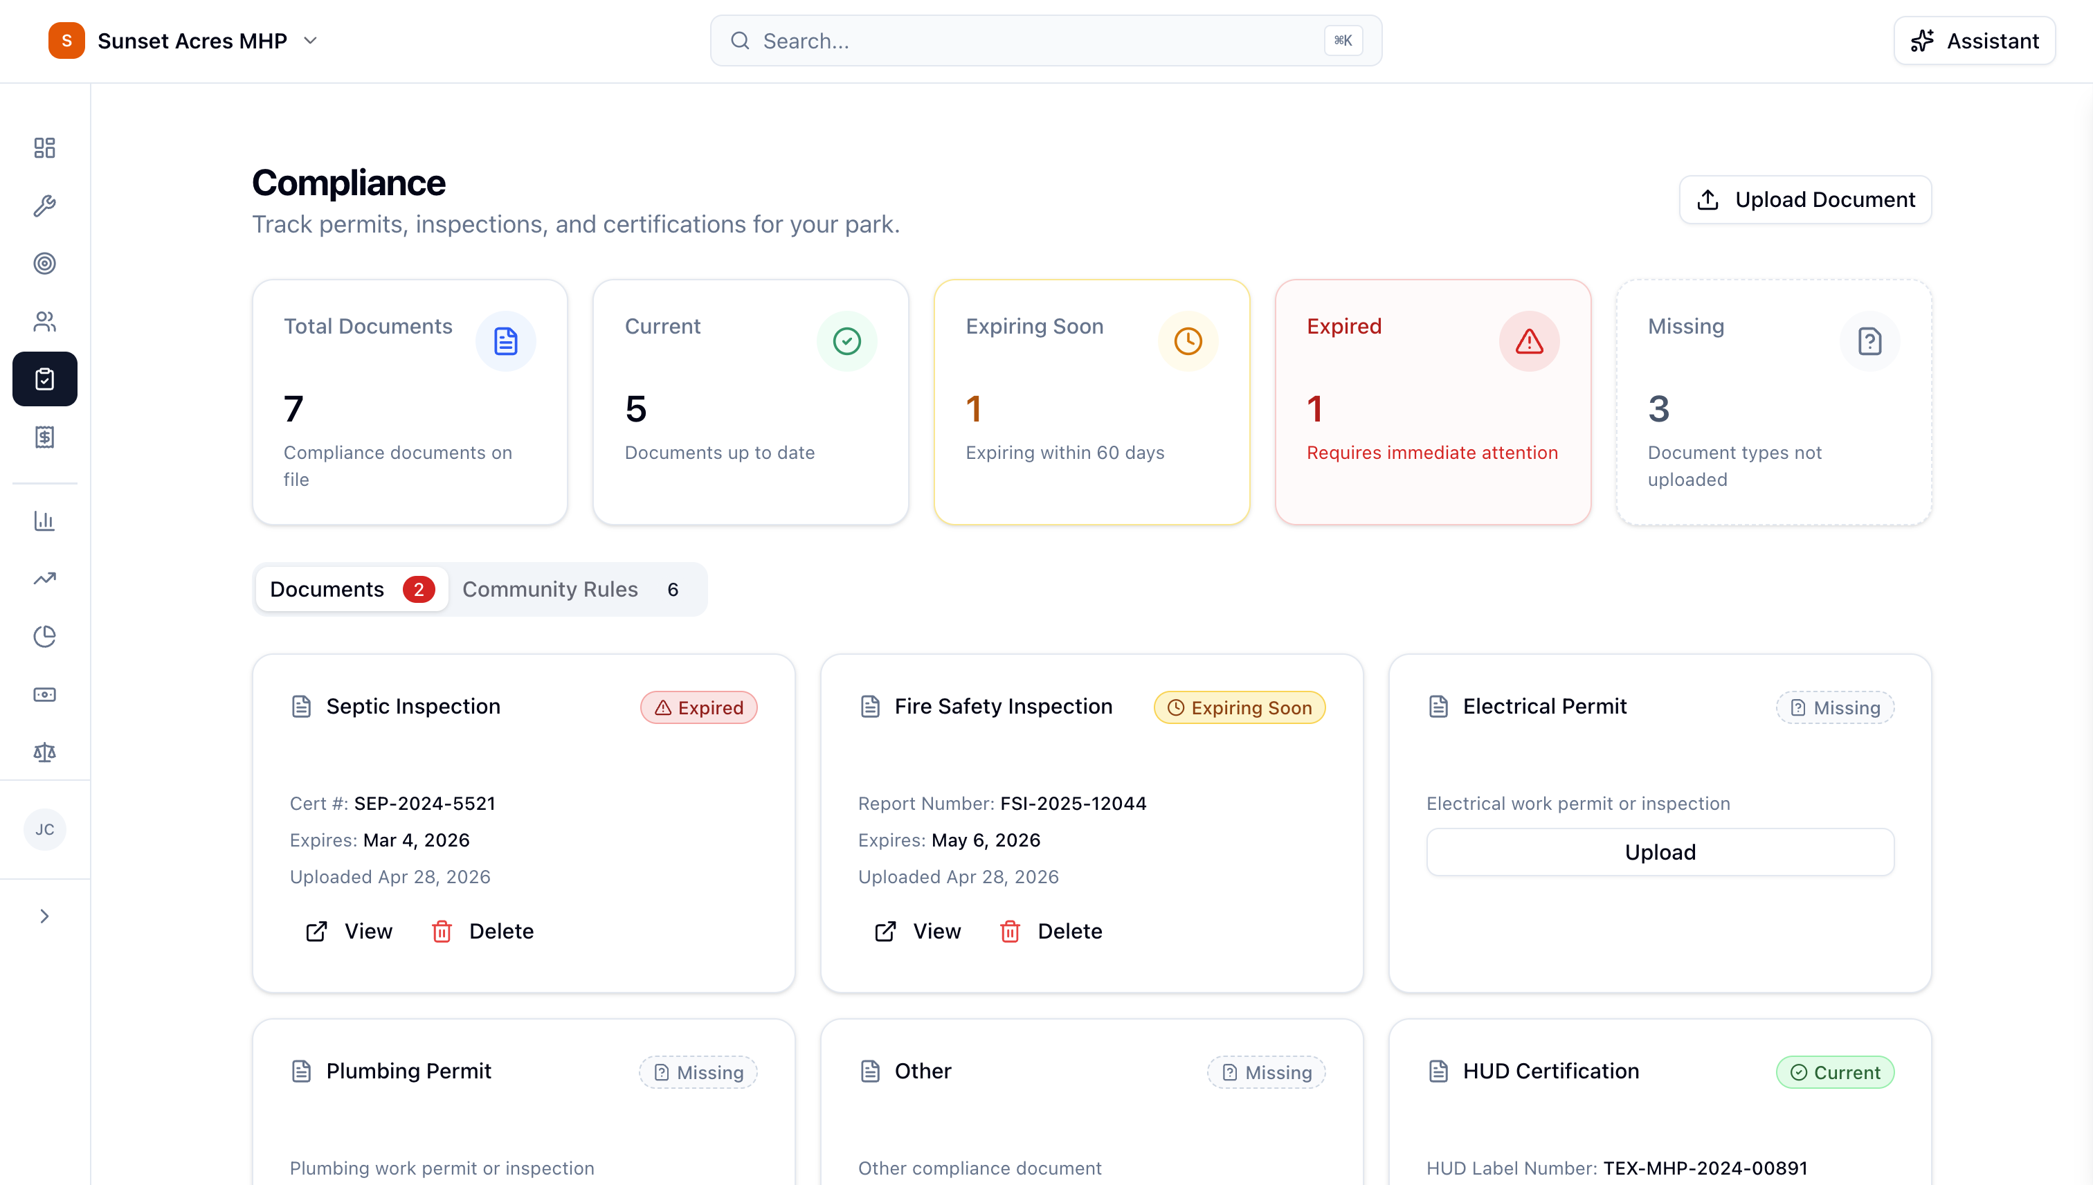Image resolution: width=2093 pixels, height=1185 pixels.
Task: Open the Assistant panel
Action: pyautogui.click(x=1974, y=41)
